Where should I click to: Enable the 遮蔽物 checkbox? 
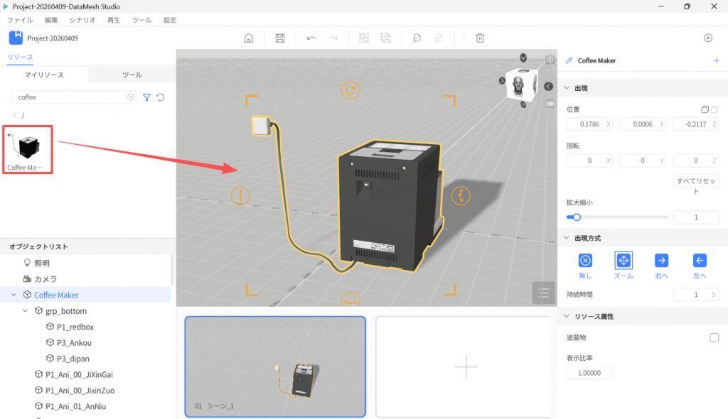(714, 338)
